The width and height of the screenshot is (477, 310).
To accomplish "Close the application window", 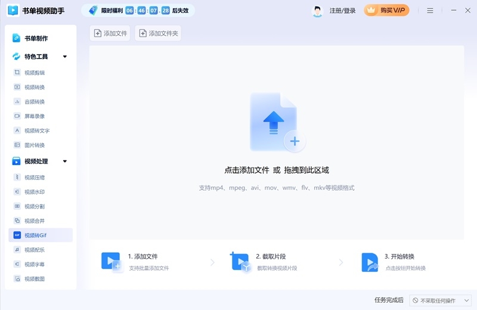I will coord(468,10).
